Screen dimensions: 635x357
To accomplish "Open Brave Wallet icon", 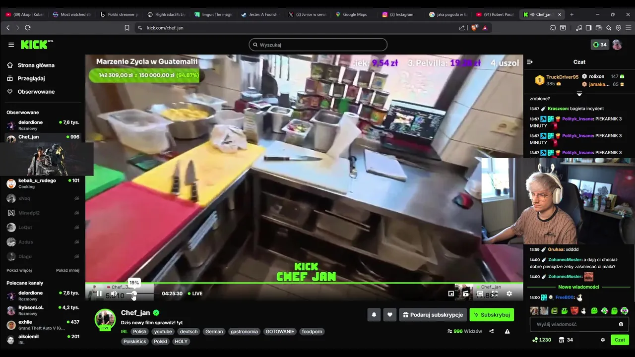I will pyautogui.click(x=598, y=28).
